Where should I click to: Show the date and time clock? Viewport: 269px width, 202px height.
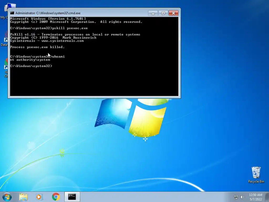pyautogui.click(x=256, y=197)
